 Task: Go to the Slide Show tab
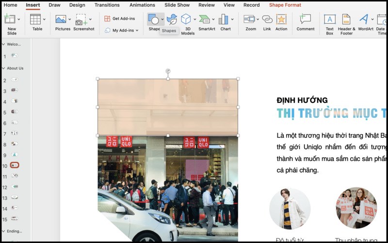point(177,5)
